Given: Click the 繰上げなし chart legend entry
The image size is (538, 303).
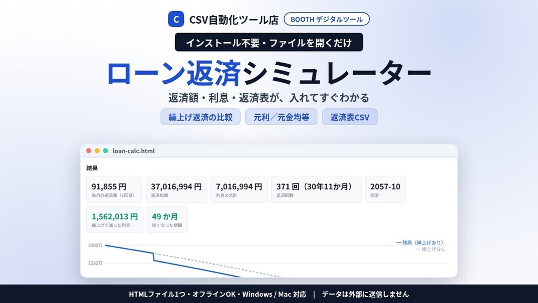Looking at the screenshot, I should 430,249.
